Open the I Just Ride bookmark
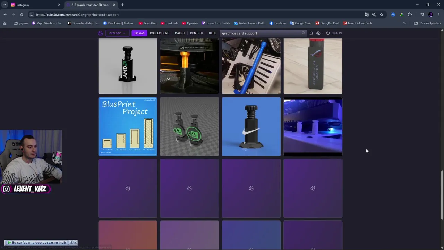The height and width of the screenshot is (250, 444). tap(170, 23)
